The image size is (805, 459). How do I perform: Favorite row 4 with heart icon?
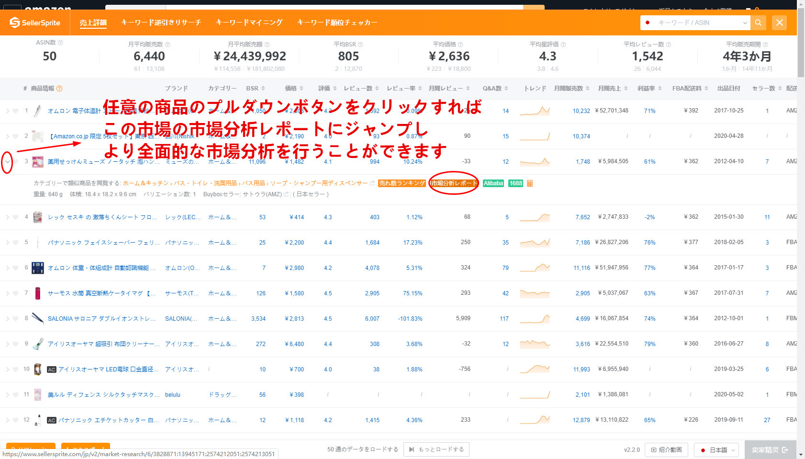(15, 217)
